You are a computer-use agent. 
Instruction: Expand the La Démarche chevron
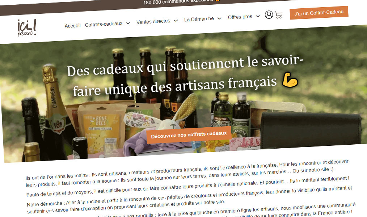tap(219, 18)
